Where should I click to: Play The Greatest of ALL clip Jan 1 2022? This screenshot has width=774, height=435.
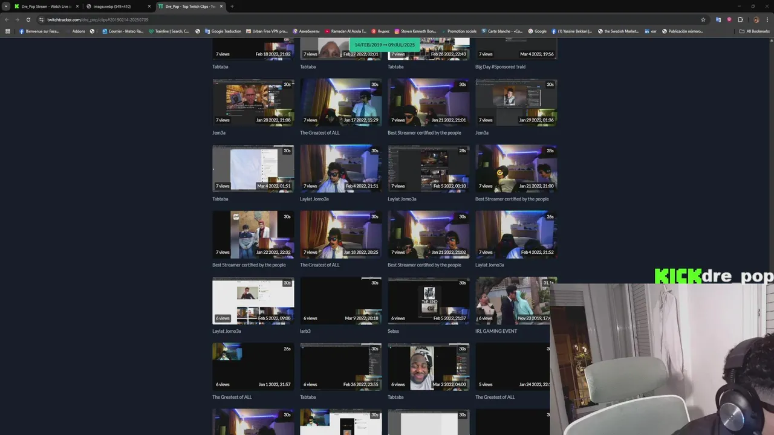[253, 367]
